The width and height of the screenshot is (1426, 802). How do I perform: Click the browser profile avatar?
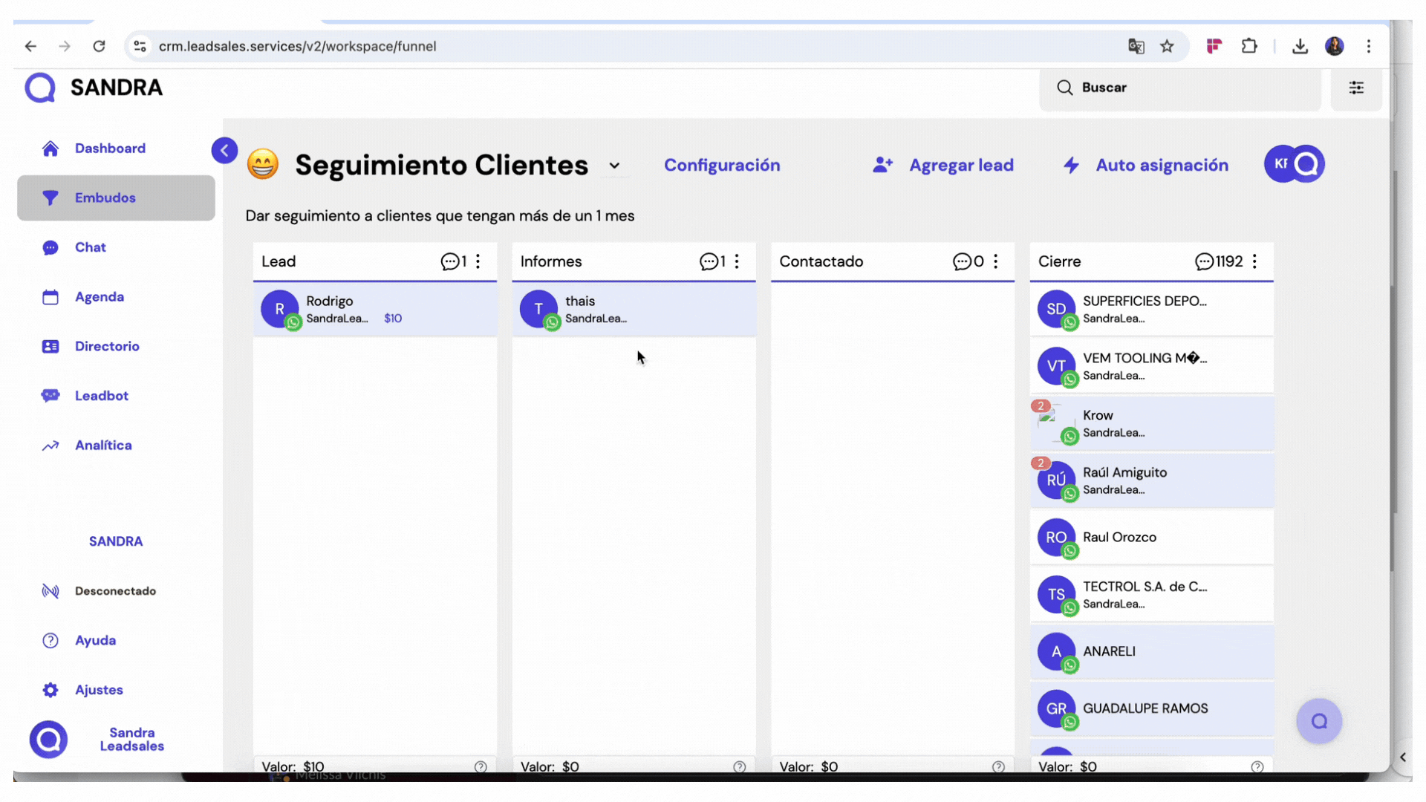click(x=1335, y=46)
